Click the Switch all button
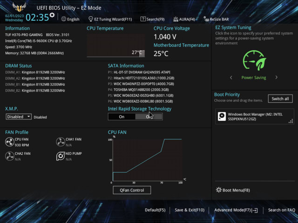298x223 pixels. pyautogui.click(x=280, y=98)
